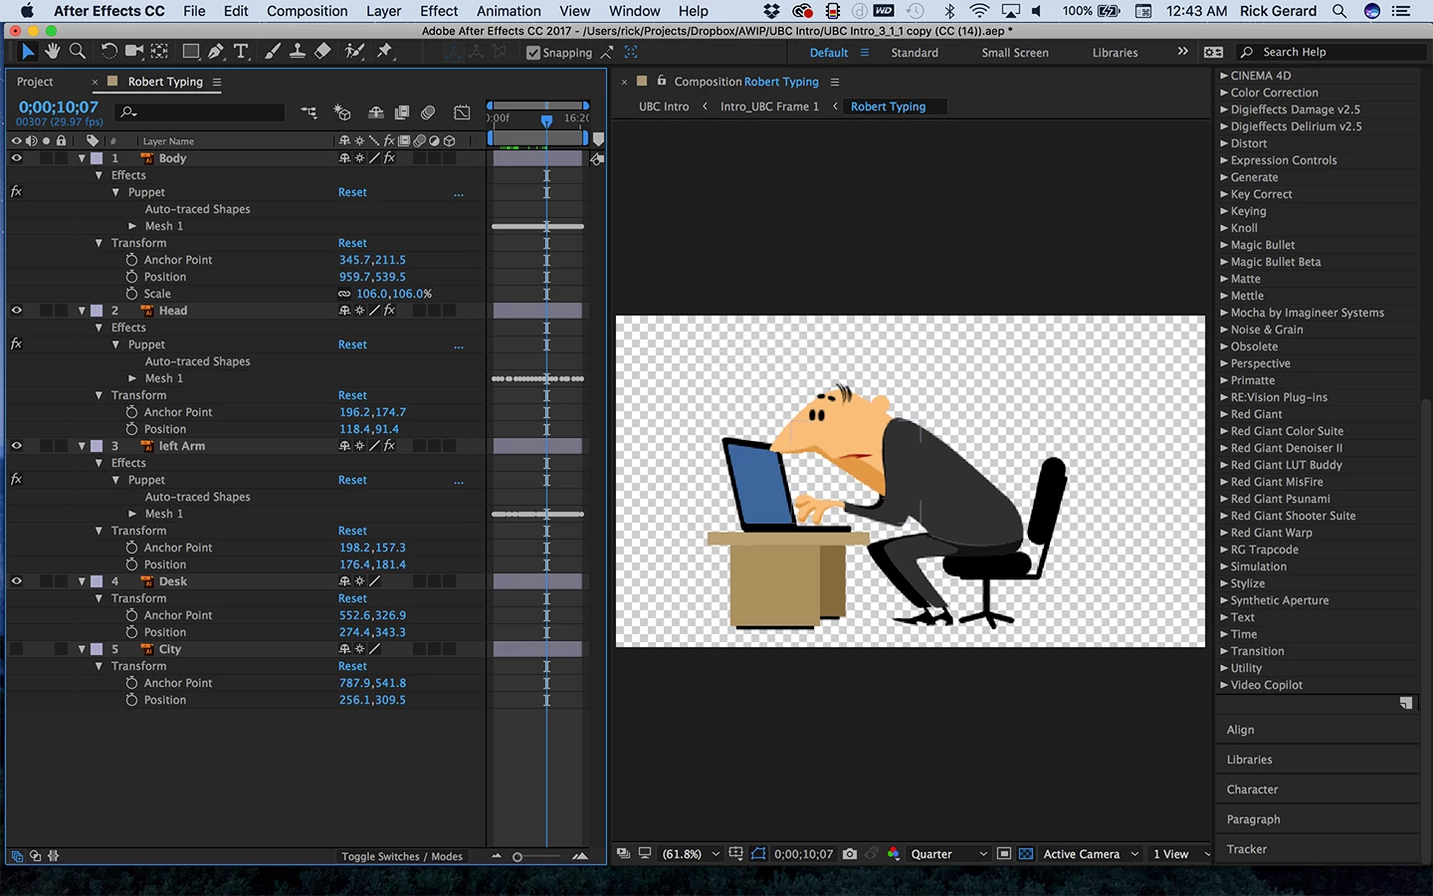
Task: Hide the left Arm layer eye icon
Action: point(16,446)
